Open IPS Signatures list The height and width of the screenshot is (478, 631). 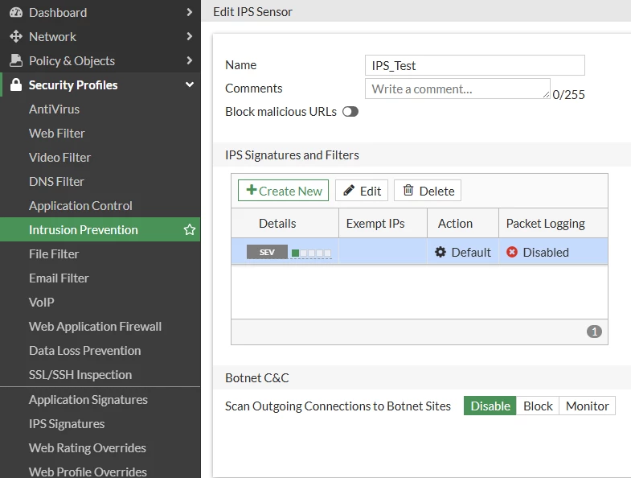67,424
